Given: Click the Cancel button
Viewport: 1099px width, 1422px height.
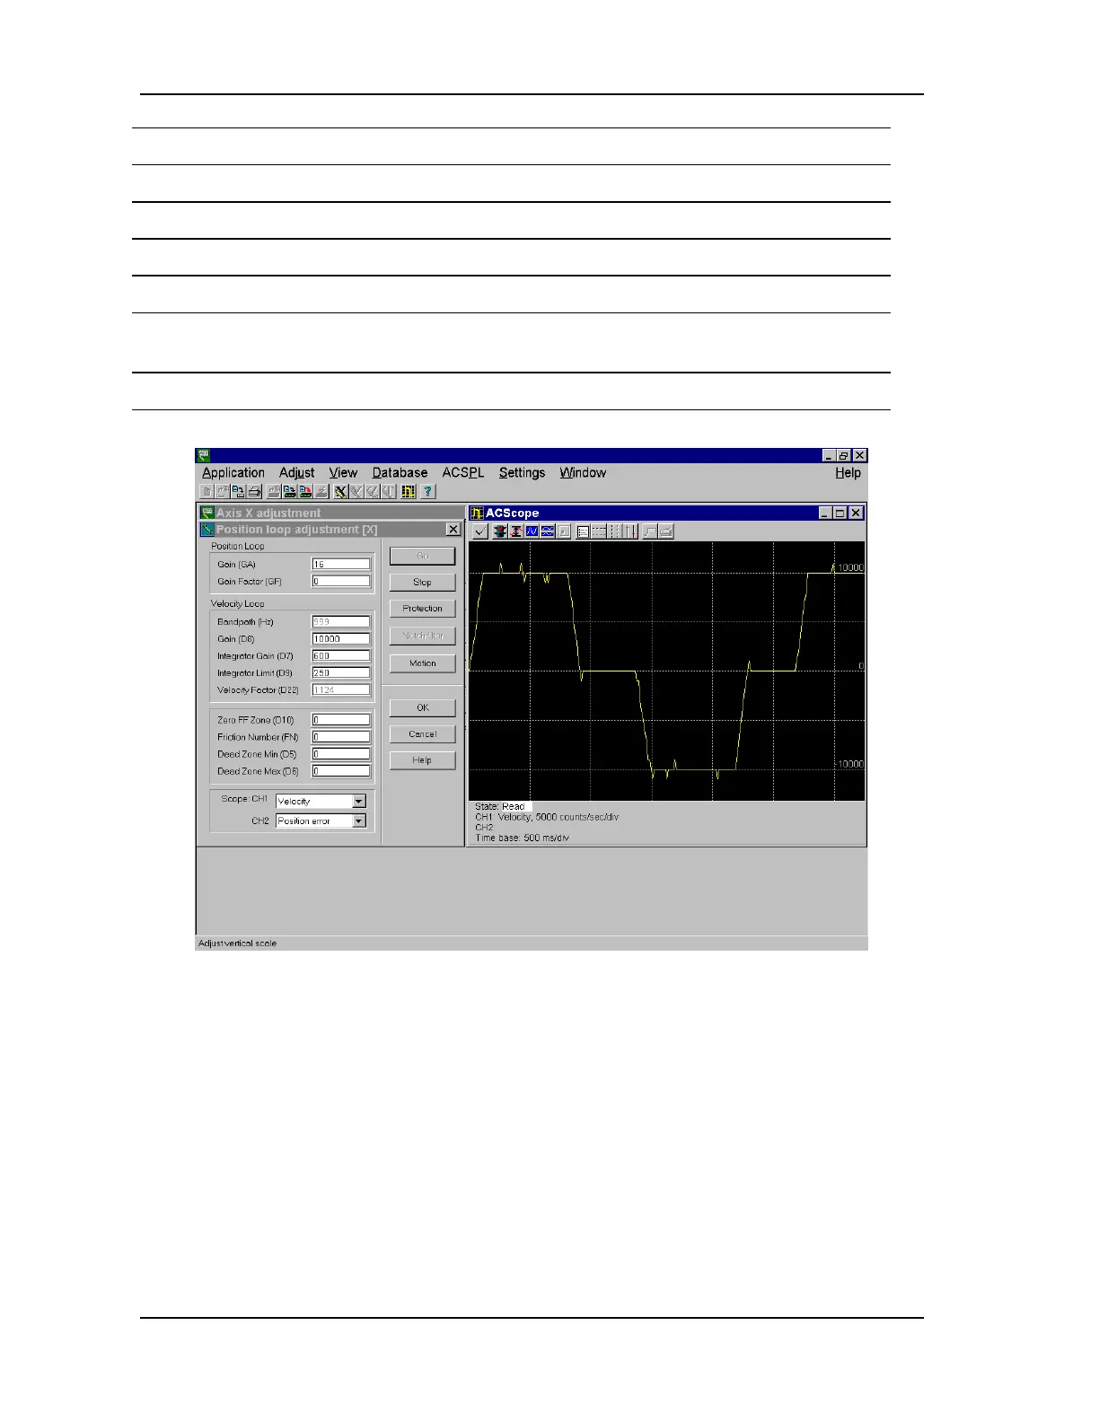Looking at the screenshot, I should coord(422,733).
